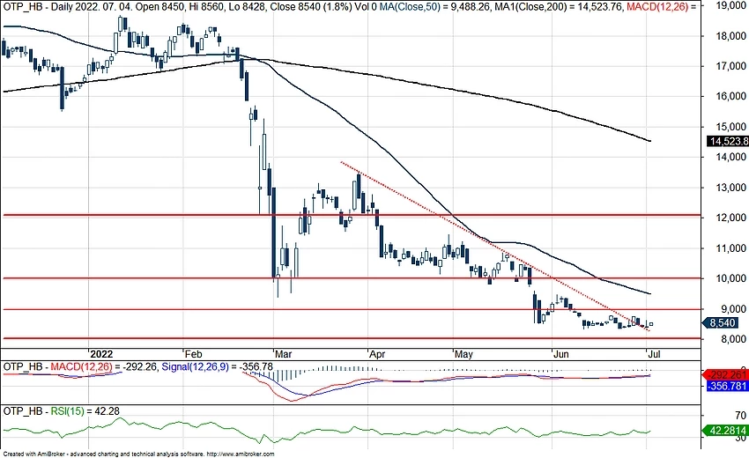Click the 14,000 price axis label
Image resolution: width=749 pixels, height=458 pixels.
pos(730,157)
